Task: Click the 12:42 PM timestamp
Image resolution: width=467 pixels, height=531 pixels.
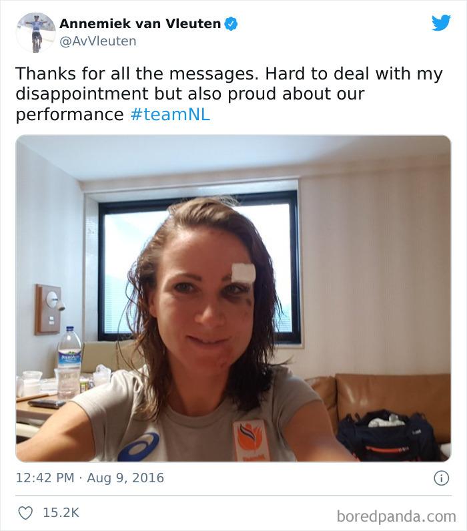Action: point(45,478)
